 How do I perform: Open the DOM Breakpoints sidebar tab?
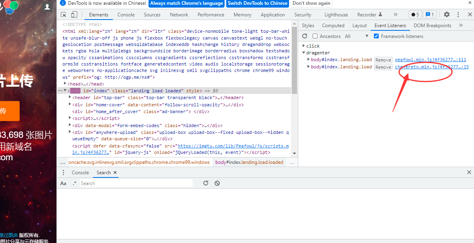432,25
